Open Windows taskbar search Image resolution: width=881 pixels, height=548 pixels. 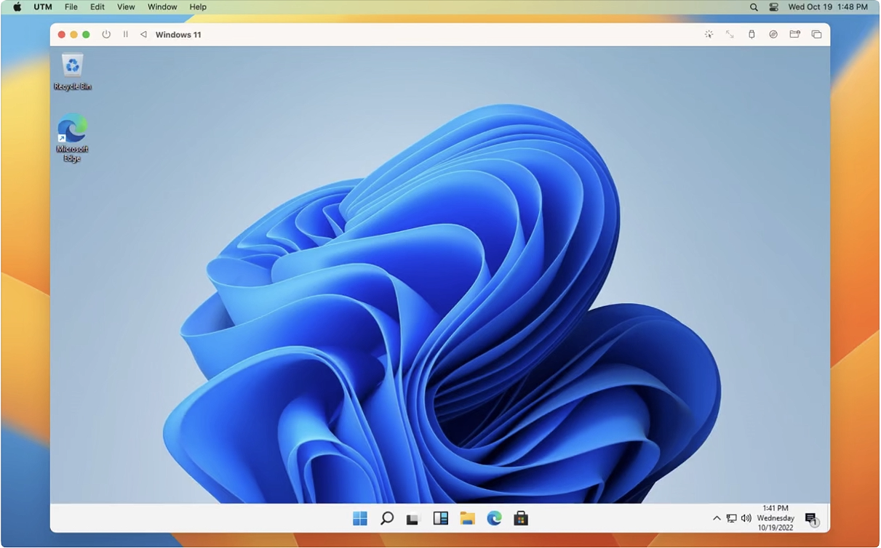(x=387, y=518)
